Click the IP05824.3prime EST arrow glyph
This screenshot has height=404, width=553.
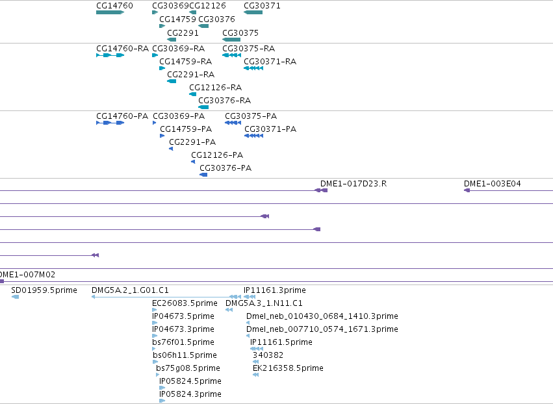[x=162, y=401]
